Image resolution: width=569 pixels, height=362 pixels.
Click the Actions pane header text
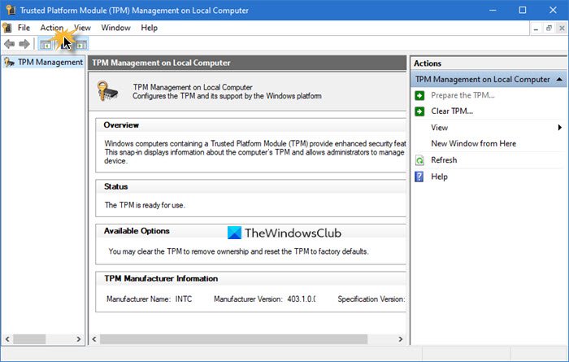pyautogui.click(x=428, y=63)
